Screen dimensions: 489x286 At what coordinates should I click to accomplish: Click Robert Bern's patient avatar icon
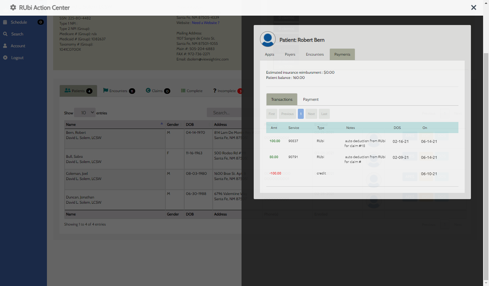268,39
